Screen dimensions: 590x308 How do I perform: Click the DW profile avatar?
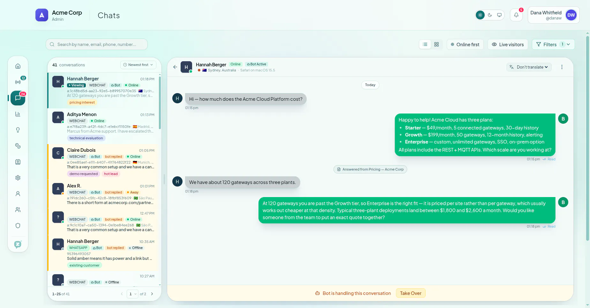tap(571, 15)
